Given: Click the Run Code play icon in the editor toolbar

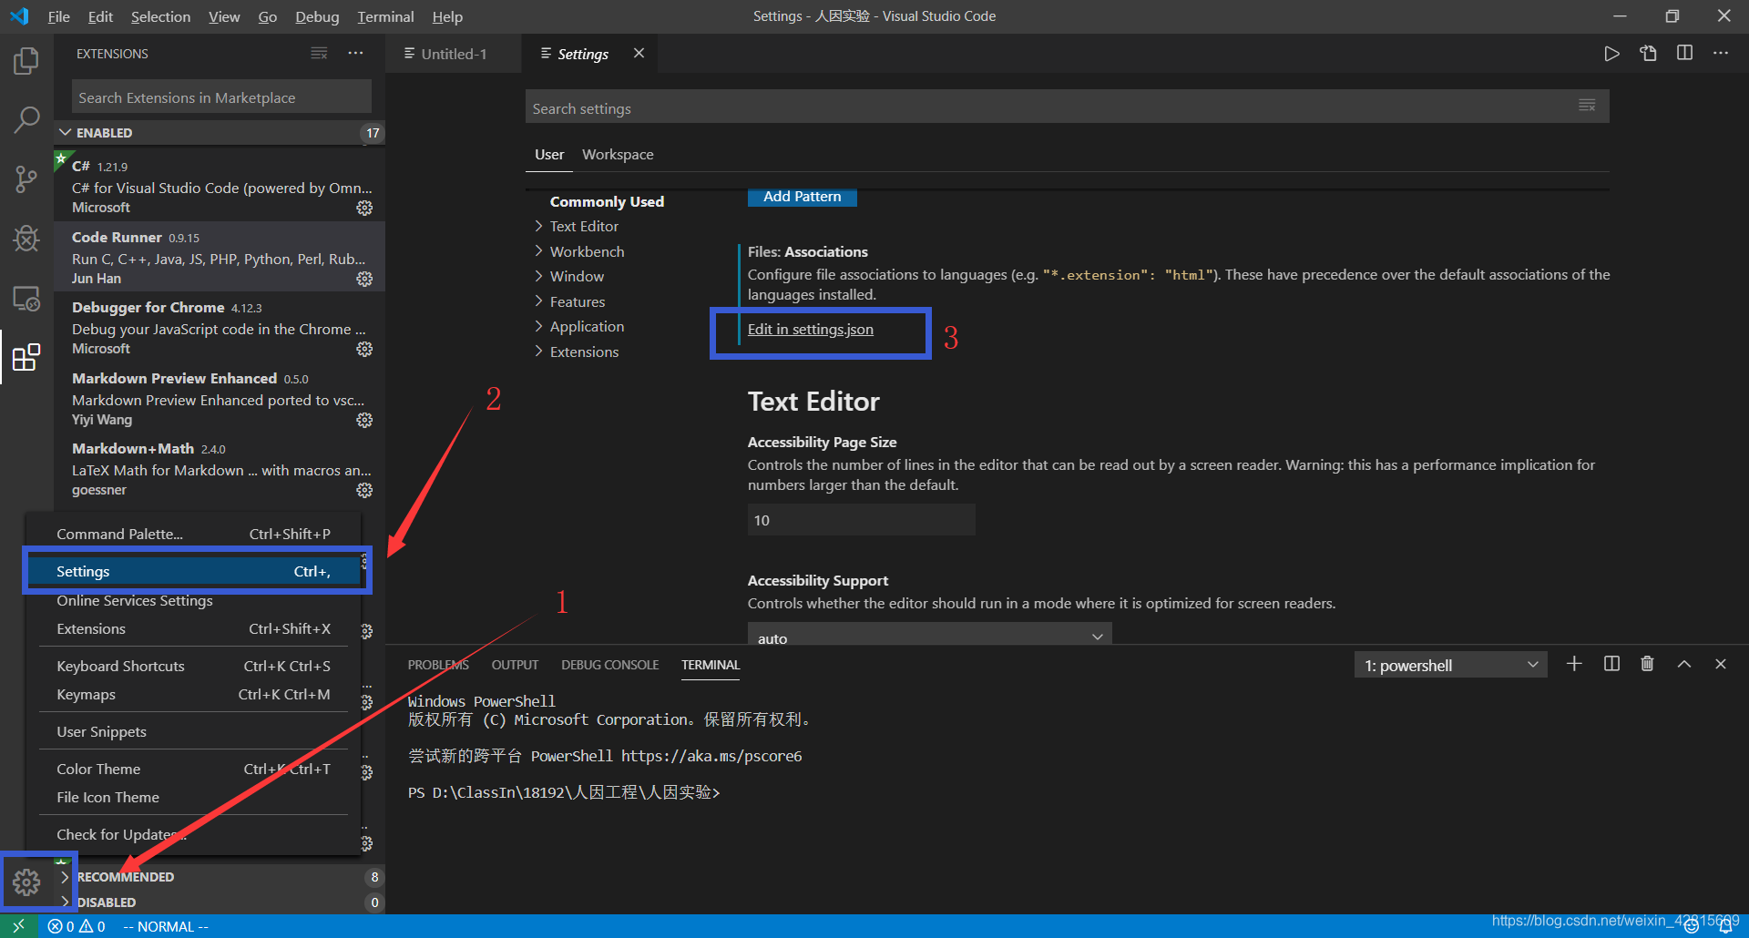Looking at the screenshot, I should 1611,54.
